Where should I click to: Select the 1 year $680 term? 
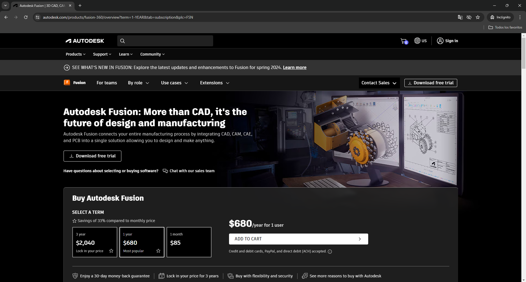(x=142, y=242)
